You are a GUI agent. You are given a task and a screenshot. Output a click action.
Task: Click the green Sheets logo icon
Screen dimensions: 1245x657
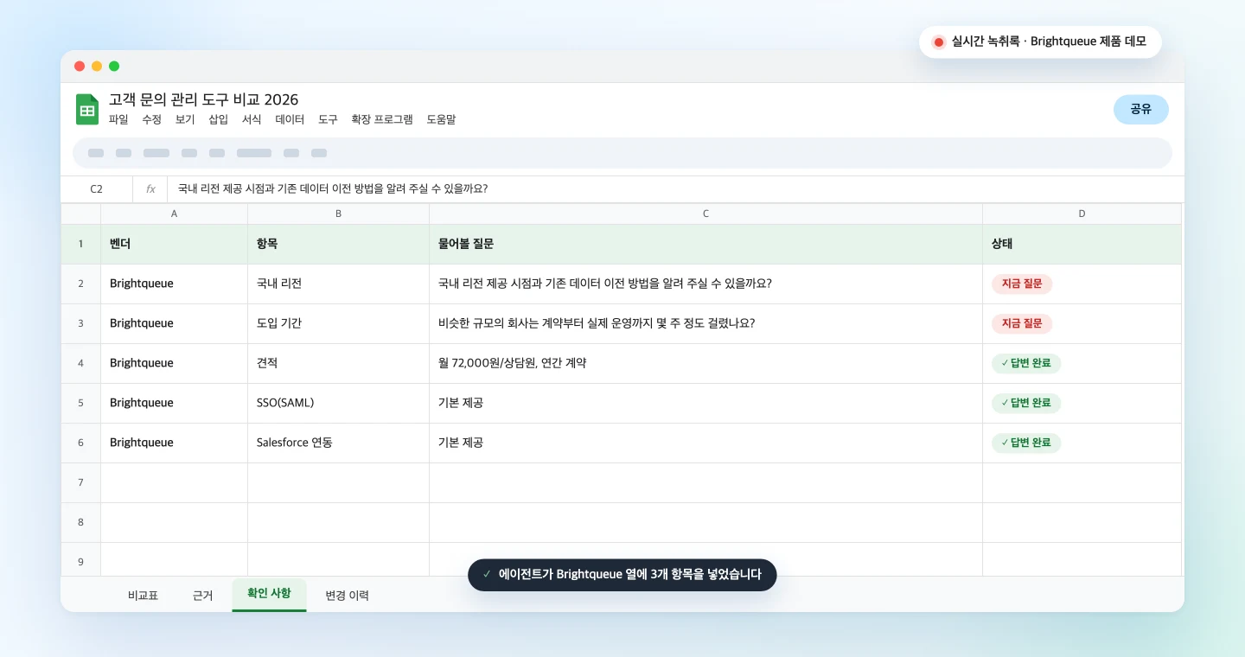click(87, 110)
